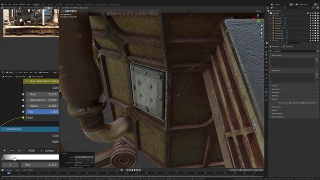Jump to the timeline start frame button
This screenshot has height=180, width=320.
(127, 170)
